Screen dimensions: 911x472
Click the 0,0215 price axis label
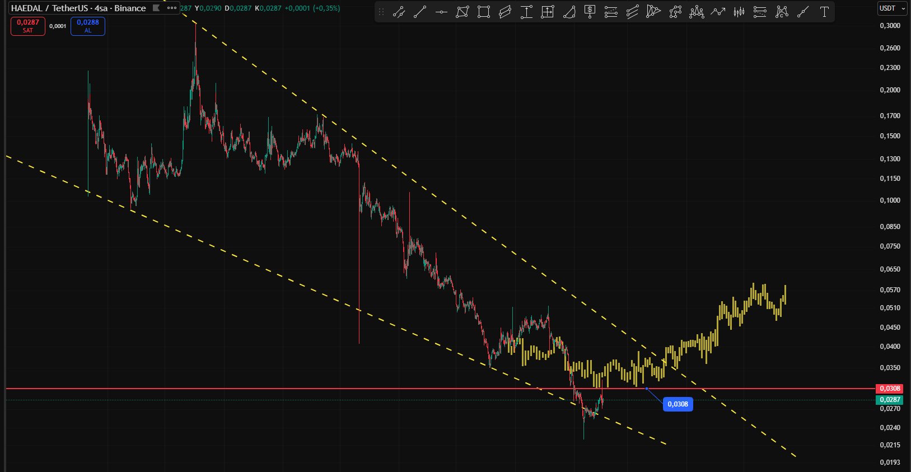coord(890,445)
